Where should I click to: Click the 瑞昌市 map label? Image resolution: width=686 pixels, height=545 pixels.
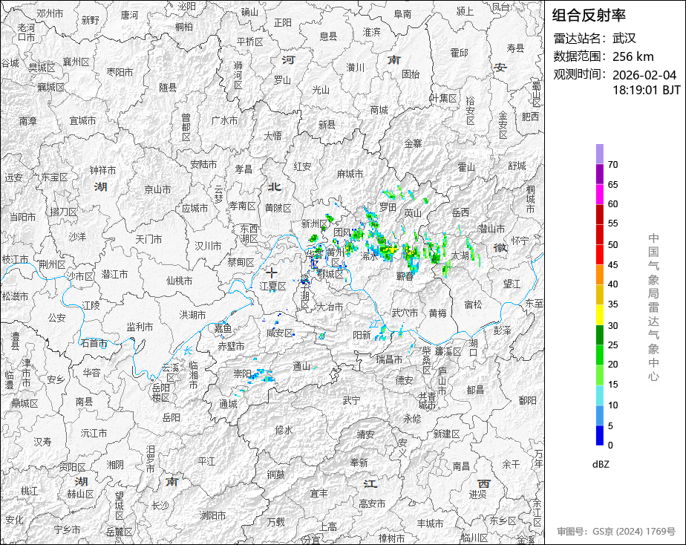389,359
